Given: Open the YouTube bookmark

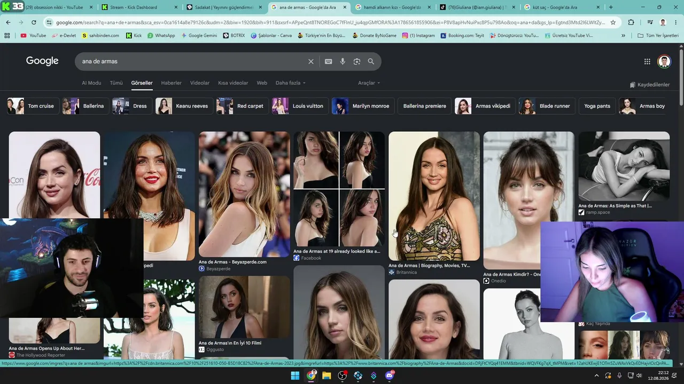Looking at the screenshot, I should (33, 36).
